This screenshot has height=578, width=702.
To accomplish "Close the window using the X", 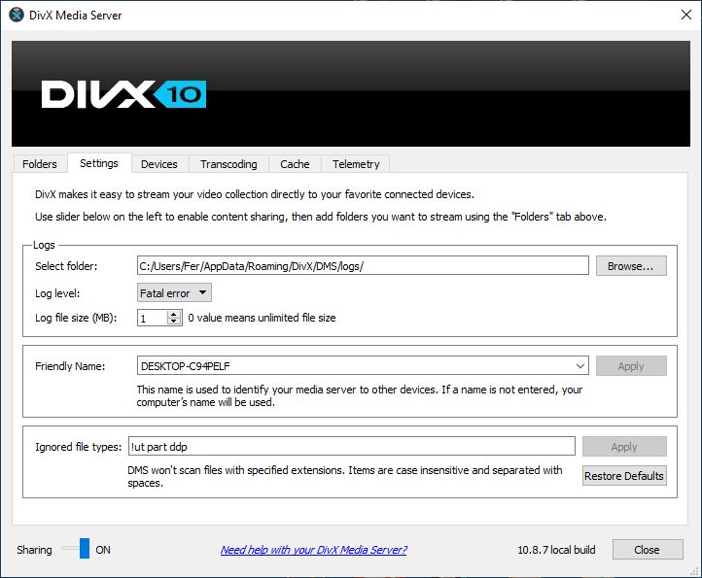I will 685,15.
